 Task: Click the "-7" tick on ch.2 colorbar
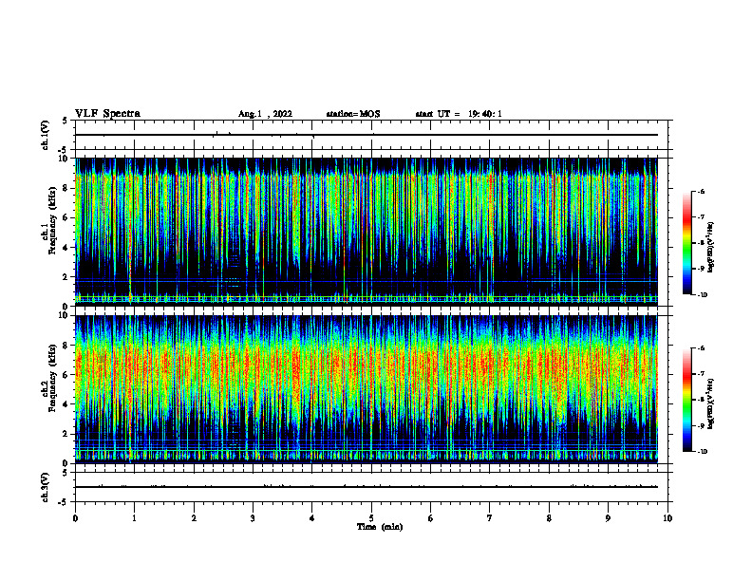701,374
